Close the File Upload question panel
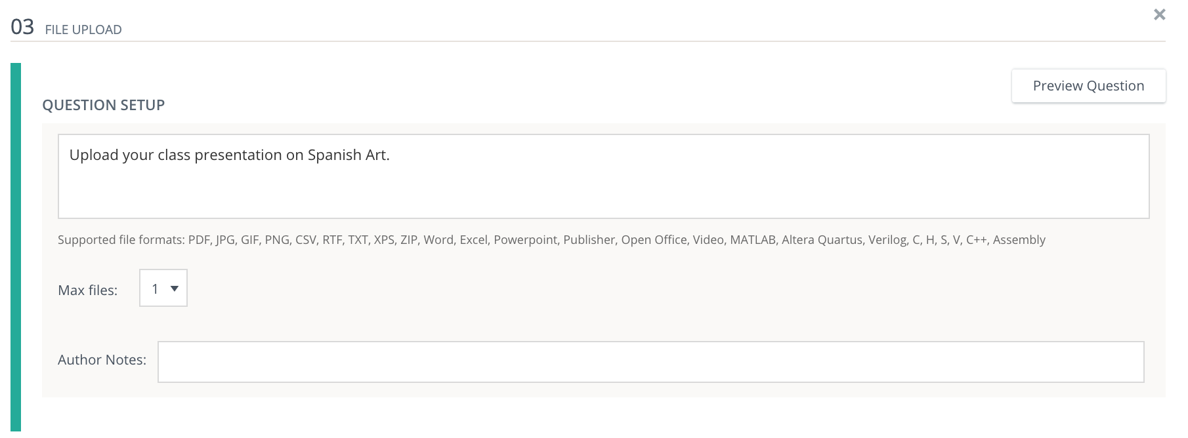This screenshot has width=1188, height=438. point(1159,14)
